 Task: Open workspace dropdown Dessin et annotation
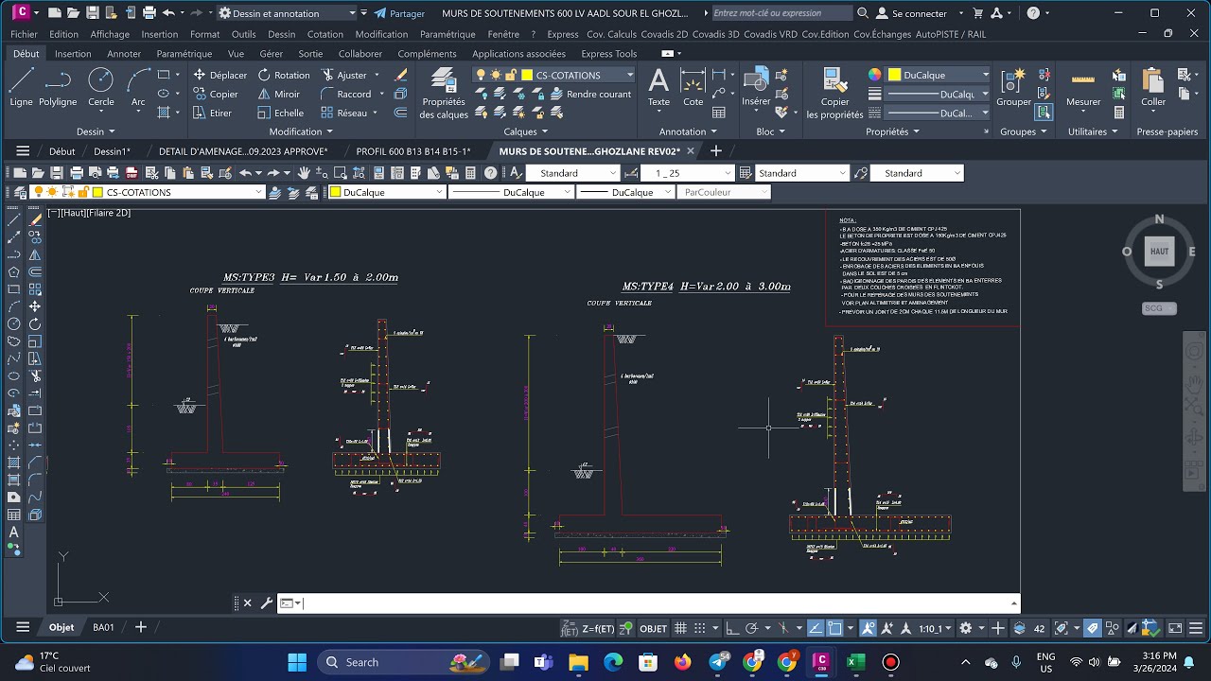352,13
